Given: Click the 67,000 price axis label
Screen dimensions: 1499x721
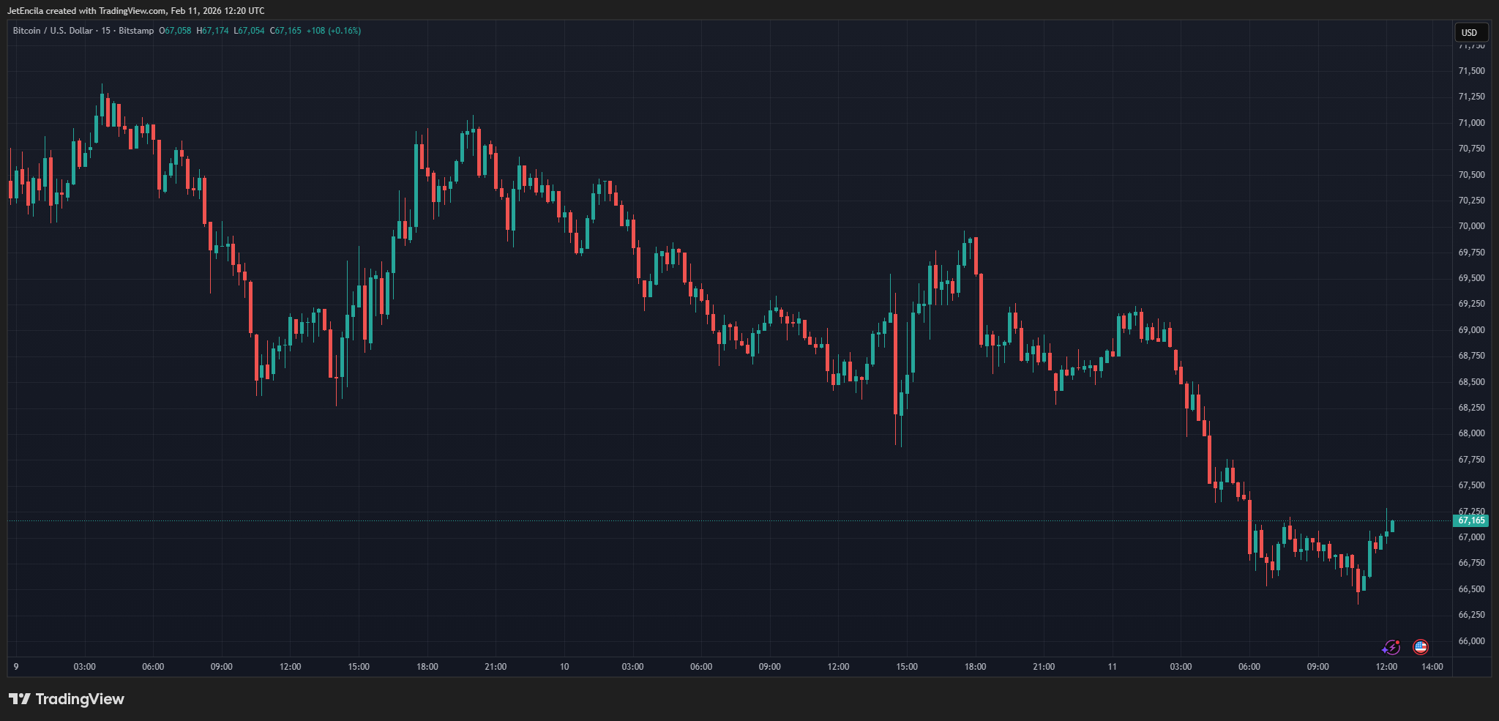Looking at the screenshot, I should click(x=1471, y=537).
